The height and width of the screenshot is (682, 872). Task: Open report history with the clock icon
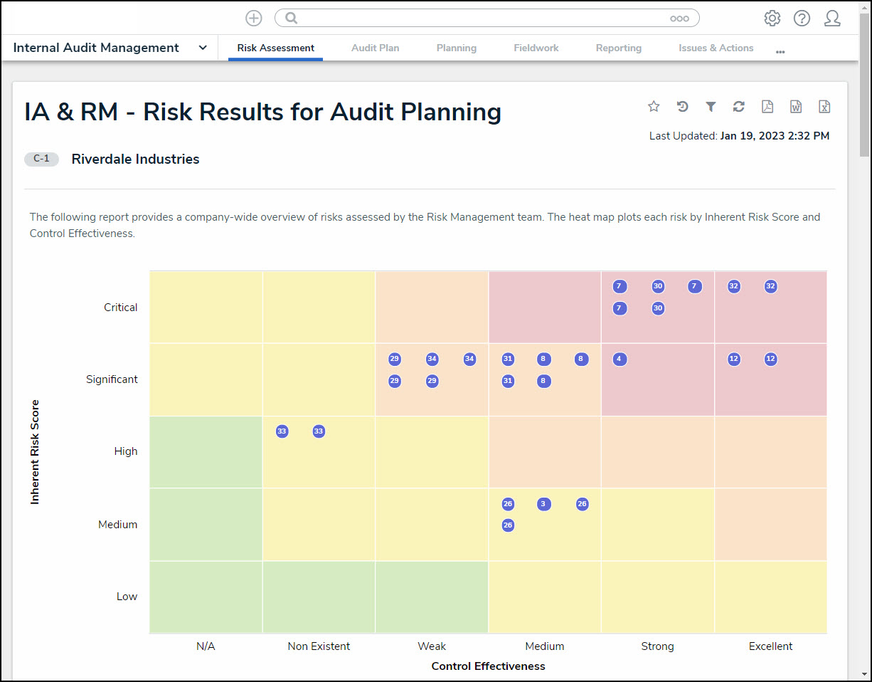[682, 107]
